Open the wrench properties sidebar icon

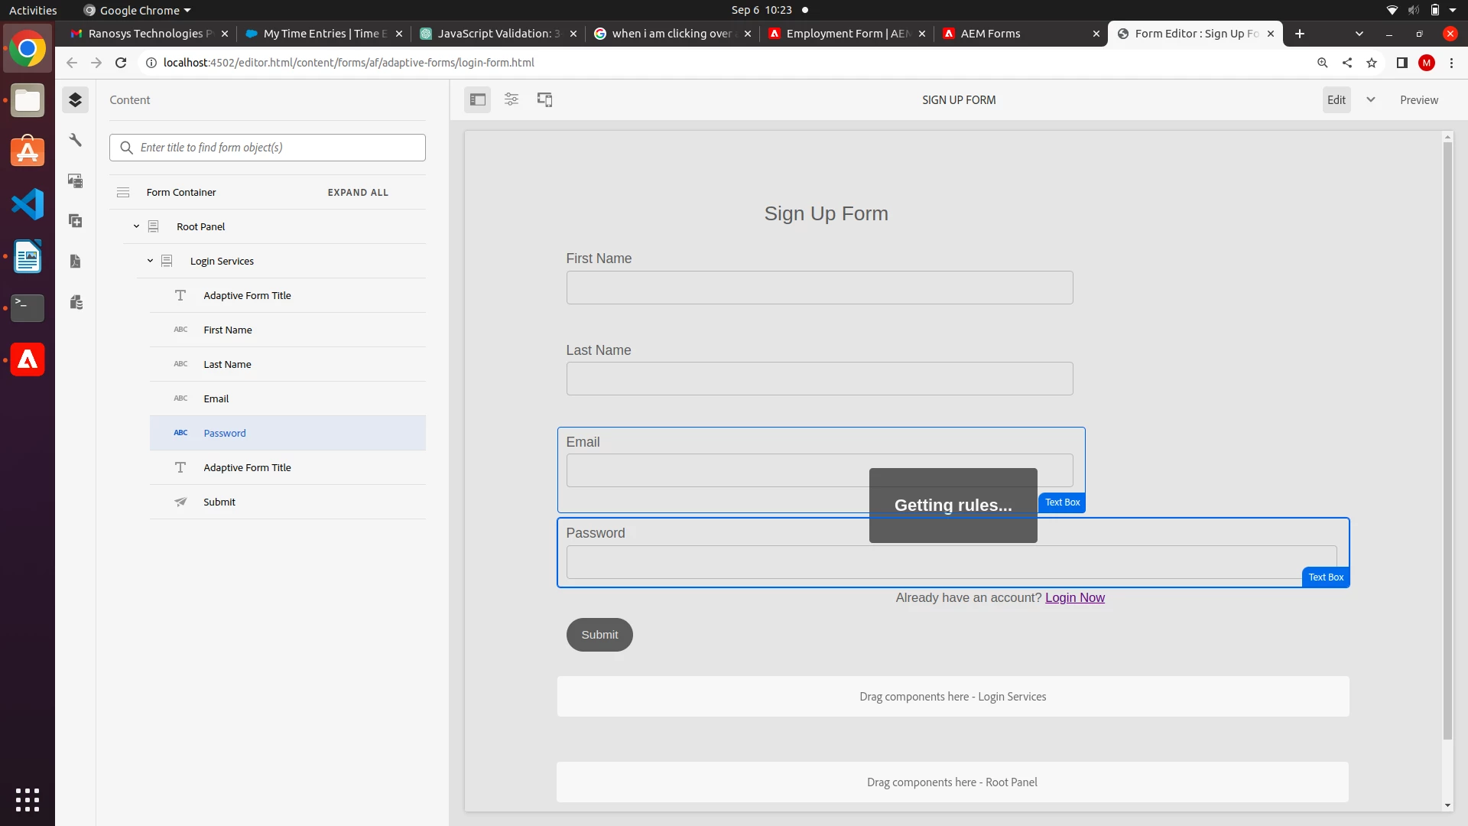(x=75, y=140)
